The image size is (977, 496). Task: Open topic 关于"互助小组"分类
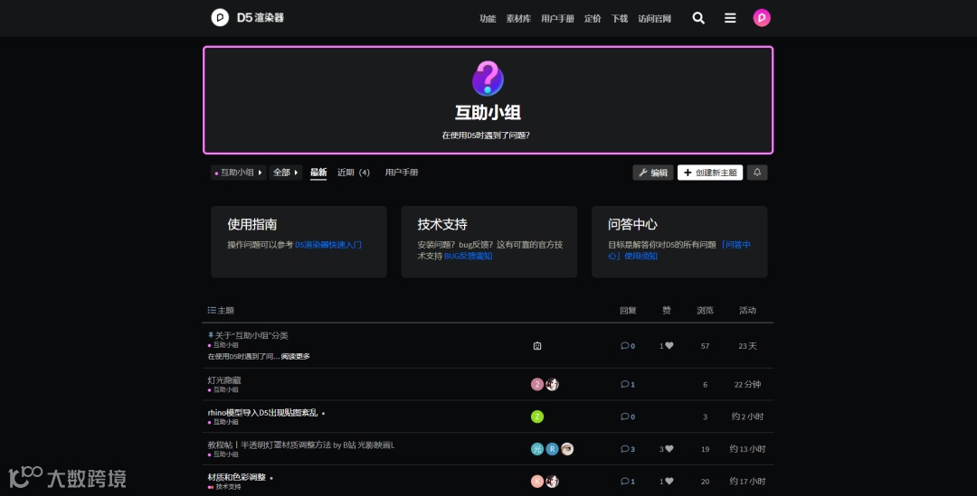click(x=251, y=335)
